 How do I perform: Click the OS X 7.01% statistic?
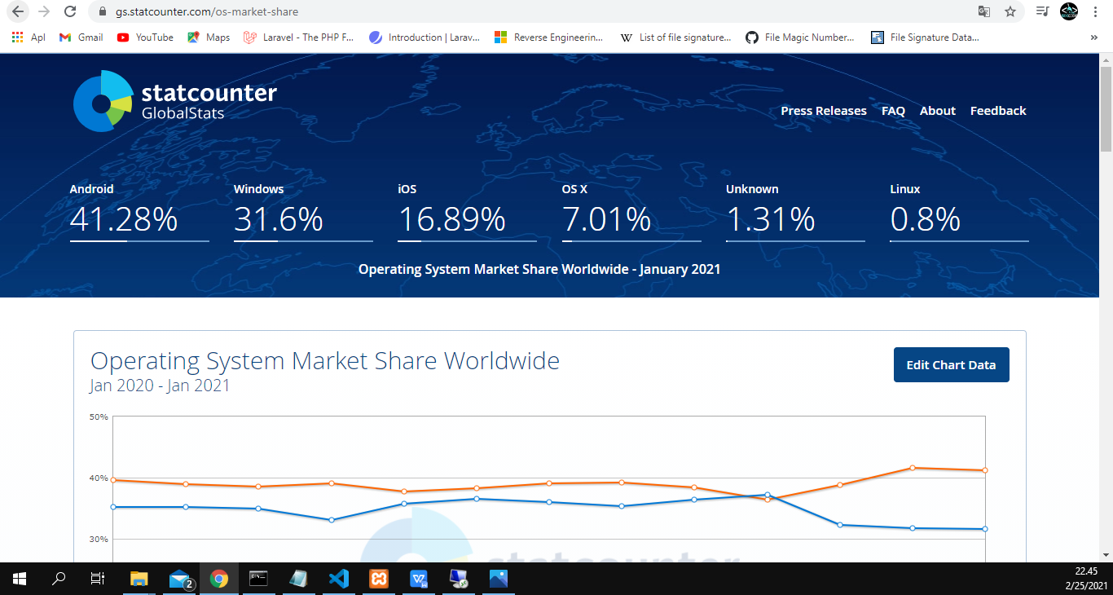[631, 212]
